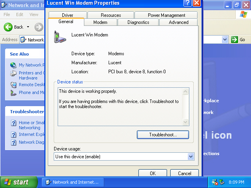Click the network connection error tray icon
251x188 pixels.
[x=215, y=182]
